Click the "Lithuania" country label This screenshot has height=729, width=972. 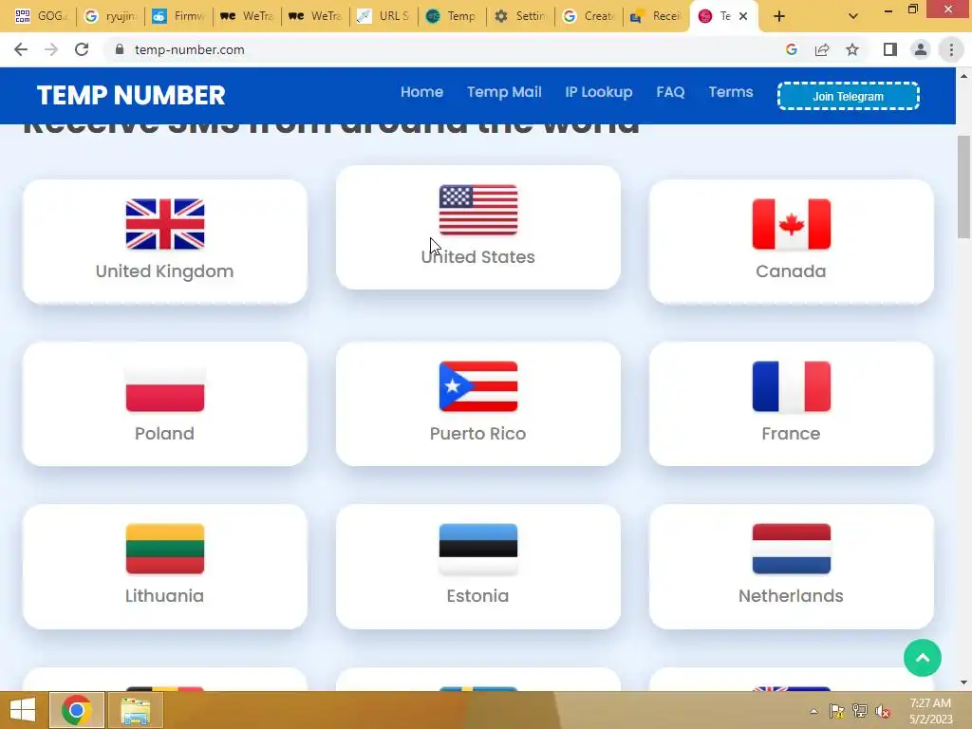(x=164, y=596)
